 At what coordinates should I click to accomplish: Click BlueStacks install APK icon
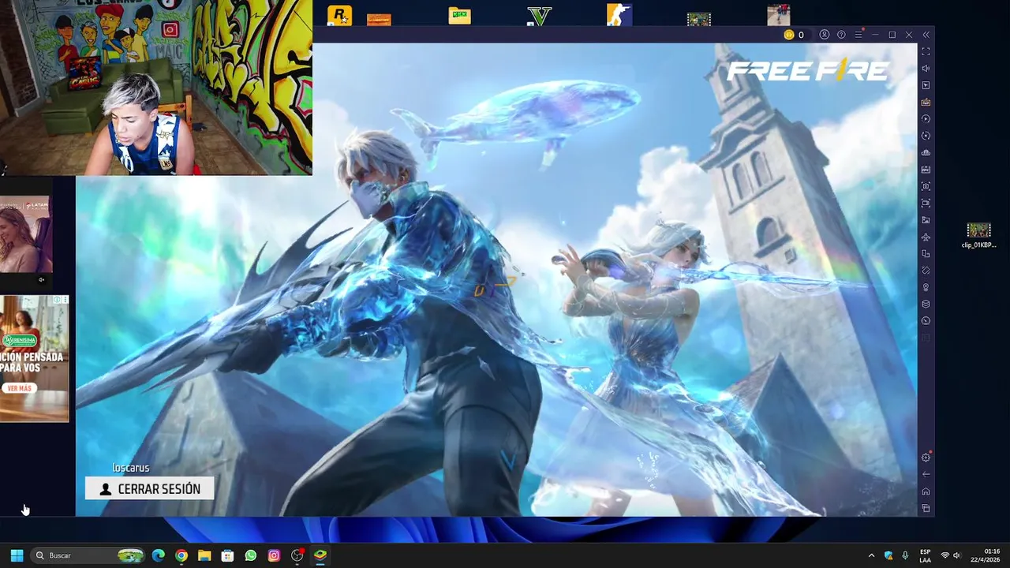pyautogui.click(x=926, y=170)
